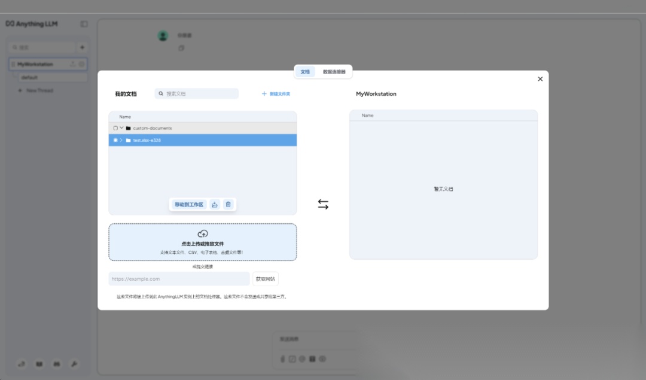Open the gear settings on MyWorkstation row
Viewport: 646px width, 380px height.
coord(81,64)
